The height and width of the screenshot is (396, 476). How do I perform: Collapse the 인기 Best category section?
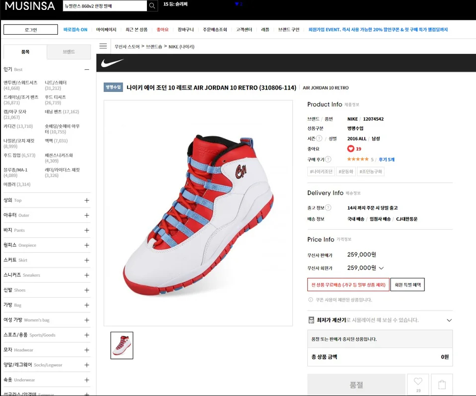(87, 70)
